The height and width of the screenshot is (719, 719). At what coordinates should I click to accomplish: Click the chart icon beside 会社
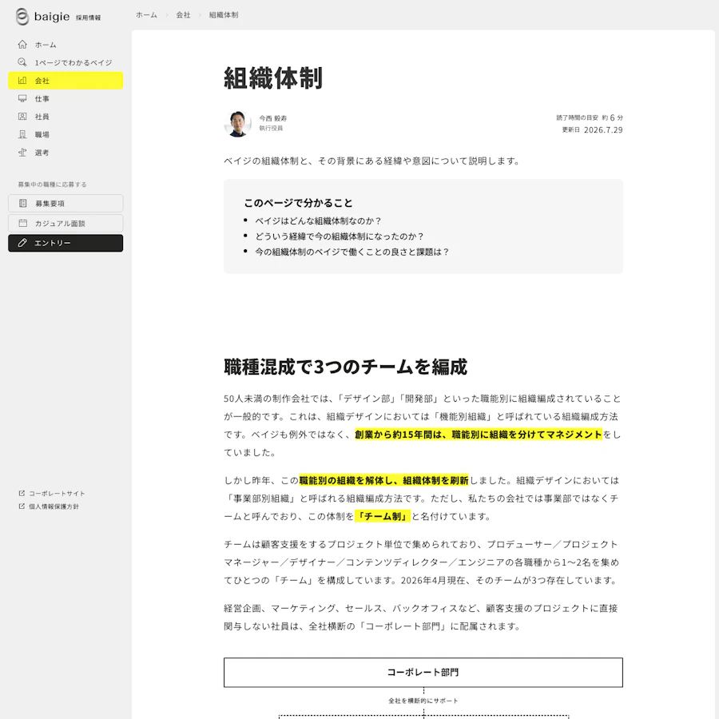coord(22,80)
